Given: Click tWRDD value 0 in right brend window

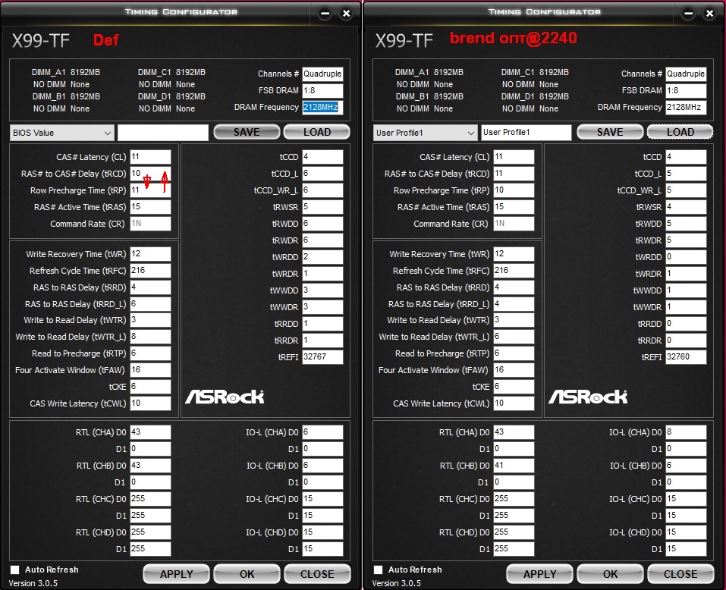Looking at the screenshot, I should point(687,257).
